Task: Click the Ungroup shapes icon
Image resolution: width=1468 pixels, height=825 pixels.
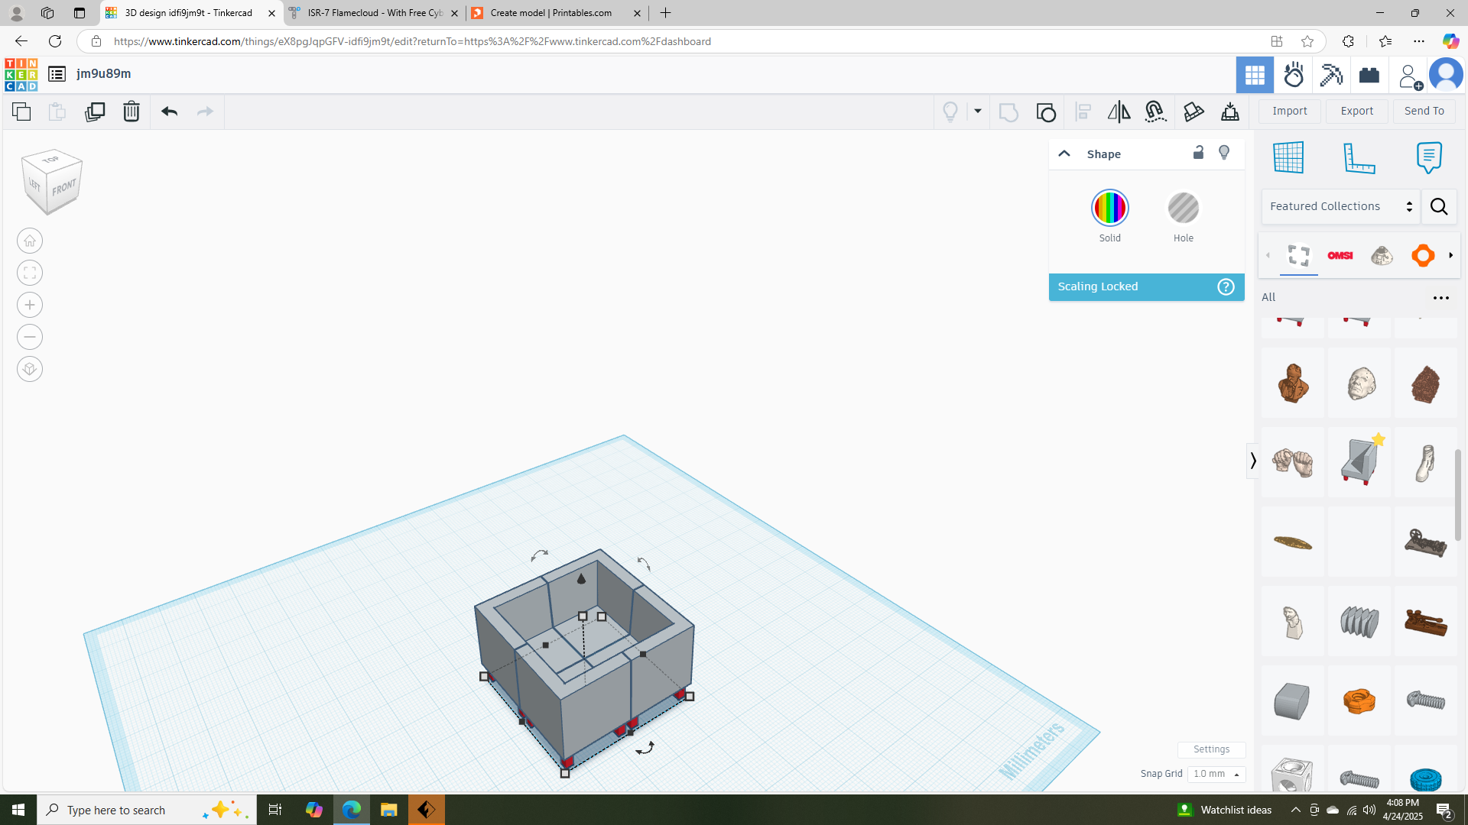Action: tap(1046, 112)
